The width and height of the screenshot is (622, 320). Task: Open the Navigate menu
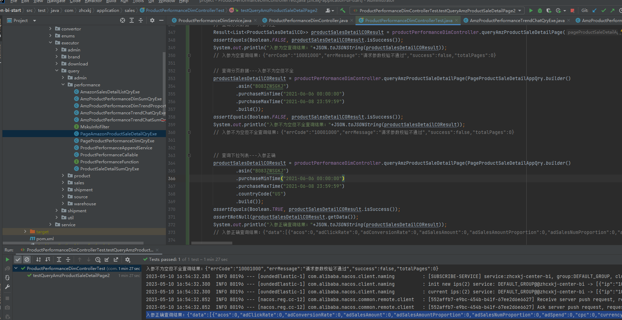[x=56, y=1]
